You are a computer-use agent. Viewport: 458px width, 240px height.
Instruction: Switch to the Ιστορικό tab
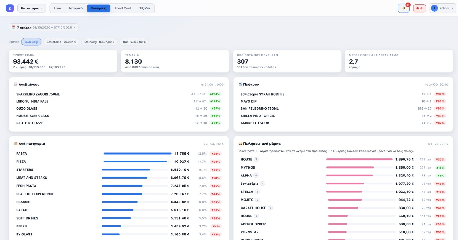point(76,8)
